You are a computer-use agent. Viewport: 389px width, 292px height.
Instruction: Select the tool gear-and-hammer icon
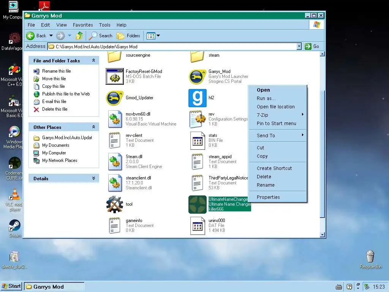pos(115,205)
